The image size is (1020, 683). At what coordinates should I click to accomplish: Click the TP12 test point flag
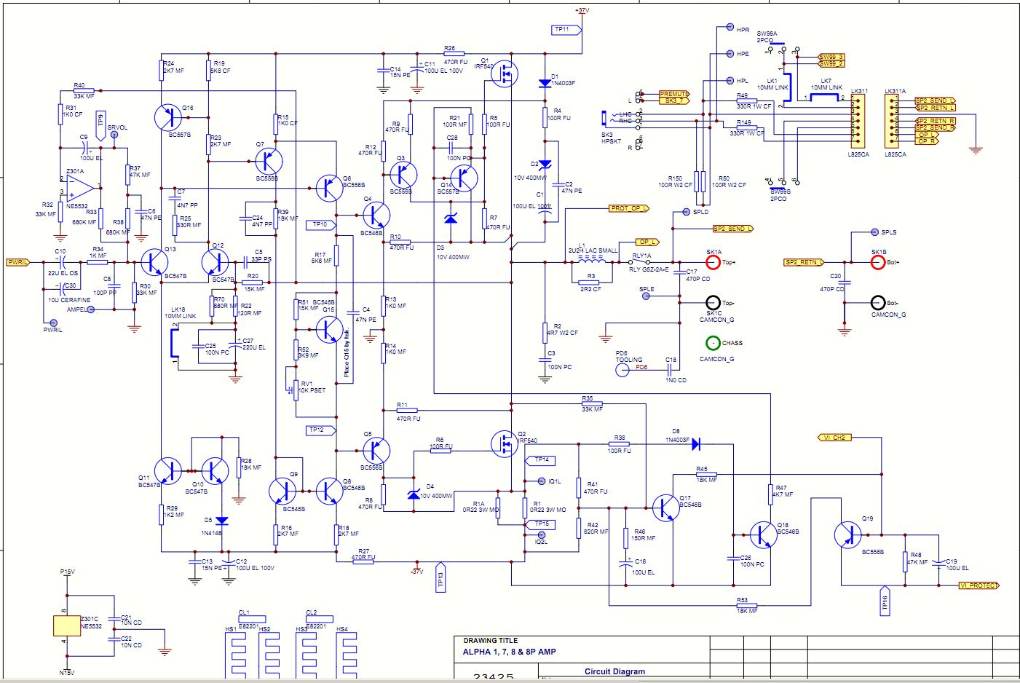[320, 430]
